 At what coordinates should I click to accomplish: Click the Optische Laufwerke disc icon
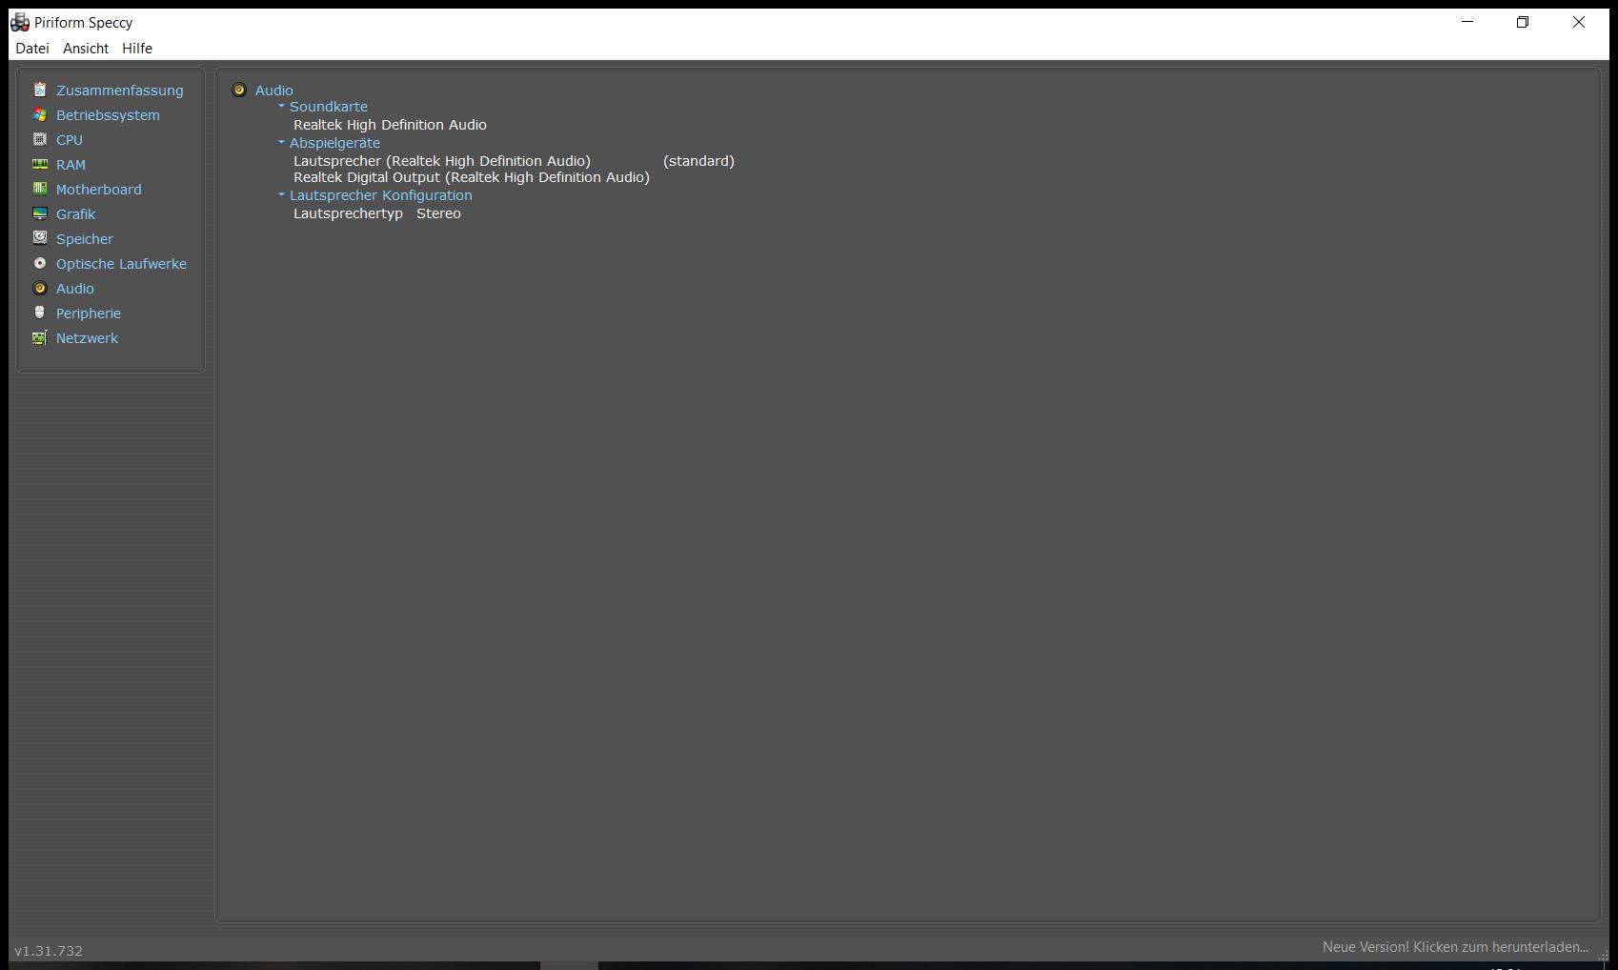click(40, 263)
